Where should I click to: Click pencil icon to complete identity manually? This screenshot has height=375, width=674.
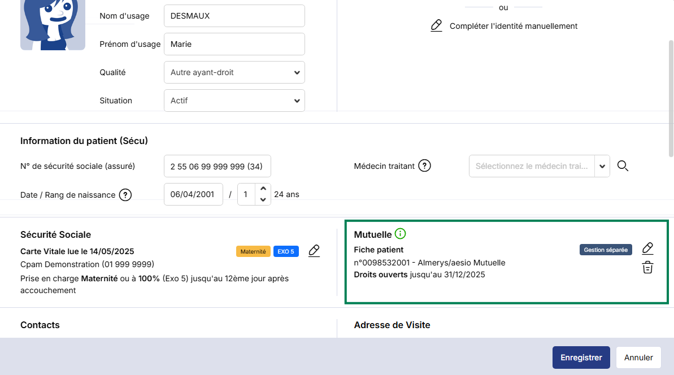pyautogui.click(x=436, y=26)
